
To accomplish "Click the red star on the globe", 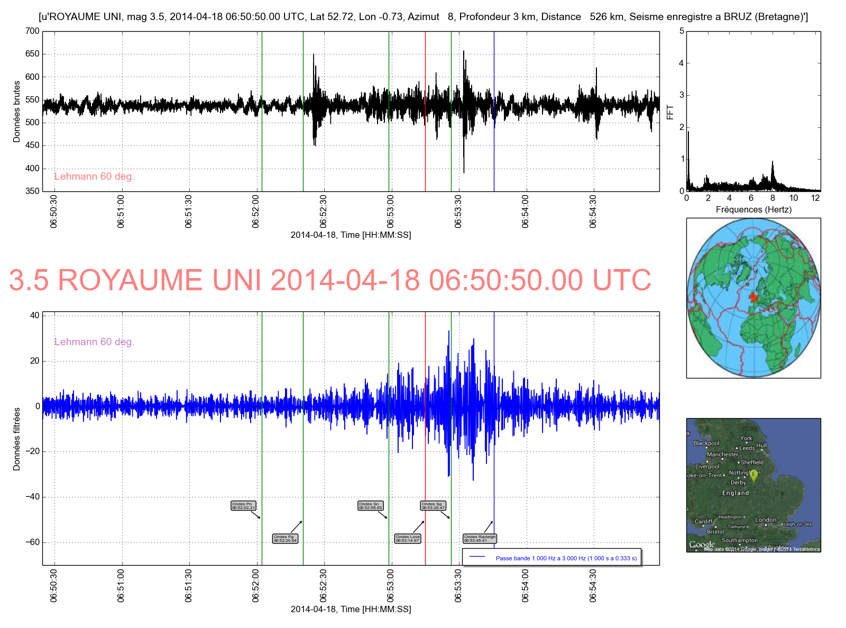I will coord(753,297).
